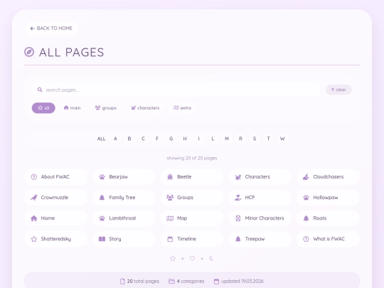Filter by letter S
This screenshot has height=288, width=384.
pyautogui.click(x=255, y=139)
